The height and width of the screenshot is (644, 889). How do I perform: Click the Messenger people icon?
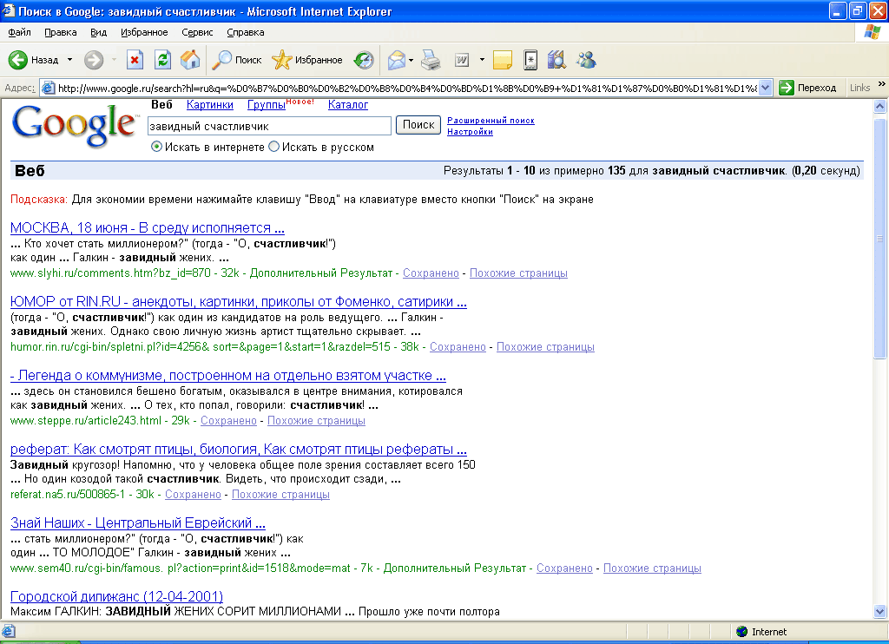click(x=586, y=60)
